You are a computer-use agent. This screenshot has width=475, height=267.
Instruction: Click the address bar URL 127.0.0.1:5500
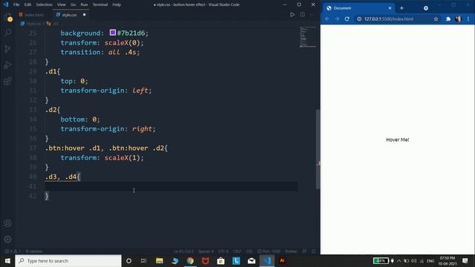tap(389, 19)
